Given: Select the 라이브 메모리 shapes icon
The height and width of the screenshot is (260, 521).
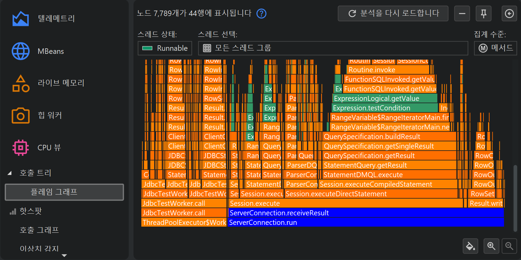Looking at the screenshot, I should click(20, 83).
